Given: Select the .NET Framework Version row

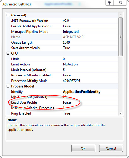Looking at the screenshot, I should (64, 21).
